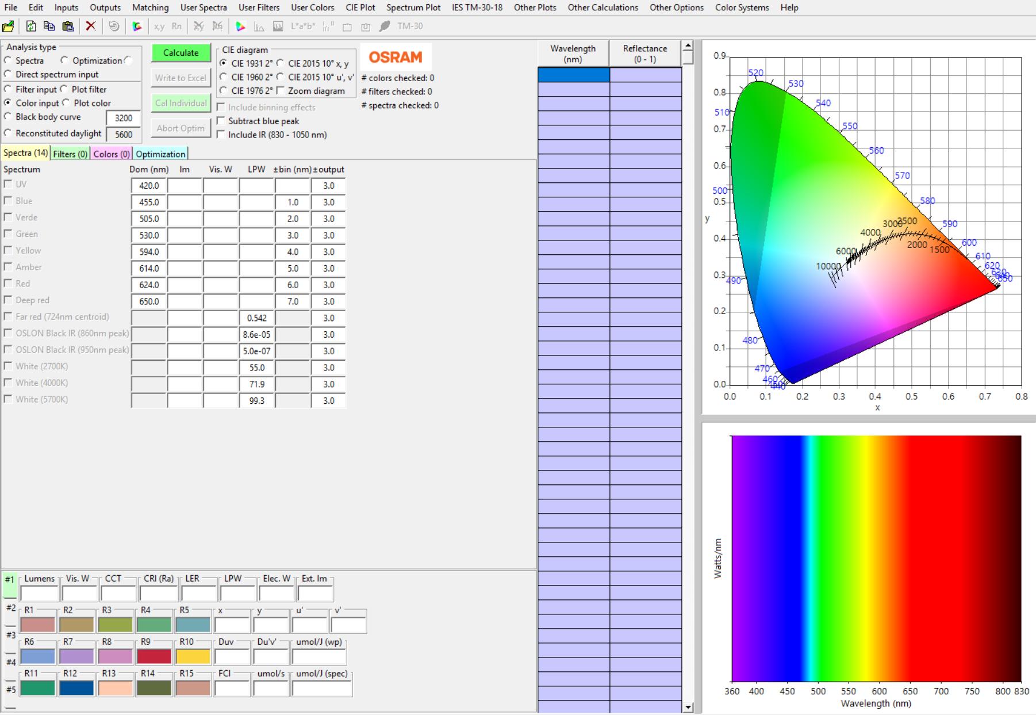Click the TM-30 toolbar button
The width and height of the screenshot is (1036, 715).
click(x=409, y=26)
